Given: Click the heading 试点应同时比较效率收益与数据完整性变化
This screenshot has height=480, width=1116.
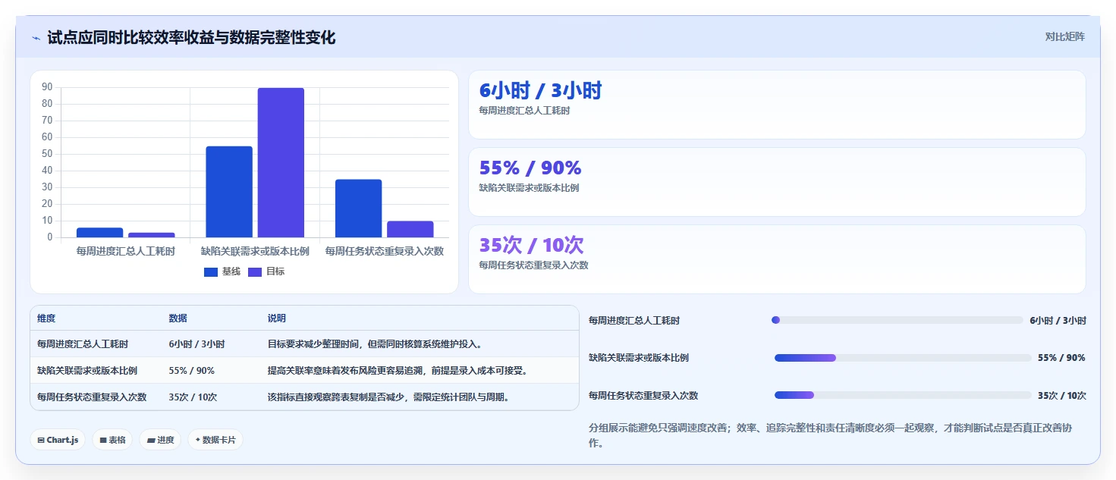Looking at the screenshot, I should point(191,37).
